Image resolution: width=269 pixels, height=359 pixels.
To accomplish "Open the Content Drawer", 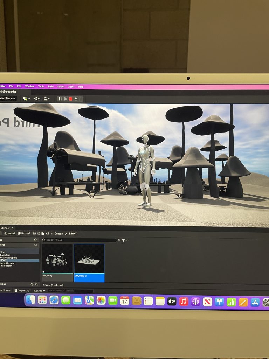I will (6, 290).
